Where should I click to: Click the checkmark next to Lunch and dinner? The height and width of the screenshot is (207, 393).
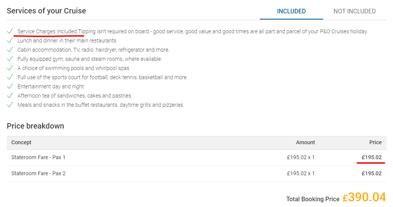click(x=10, y=41)
